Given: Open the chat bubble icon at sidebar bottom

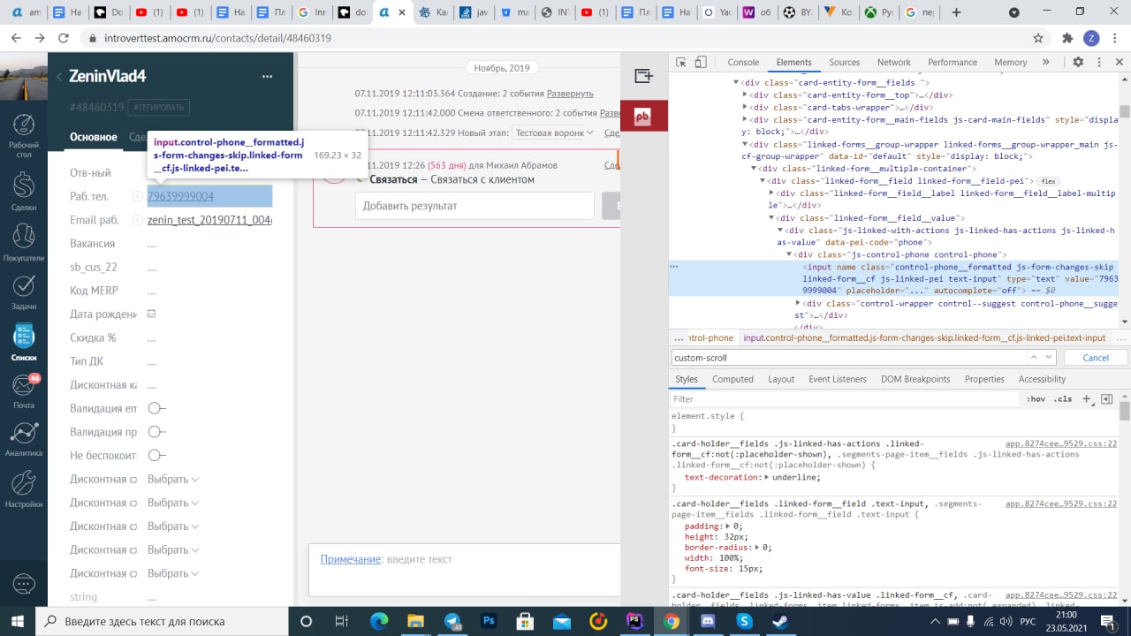Looking at the screenshot, I should (x=24, y=584).
